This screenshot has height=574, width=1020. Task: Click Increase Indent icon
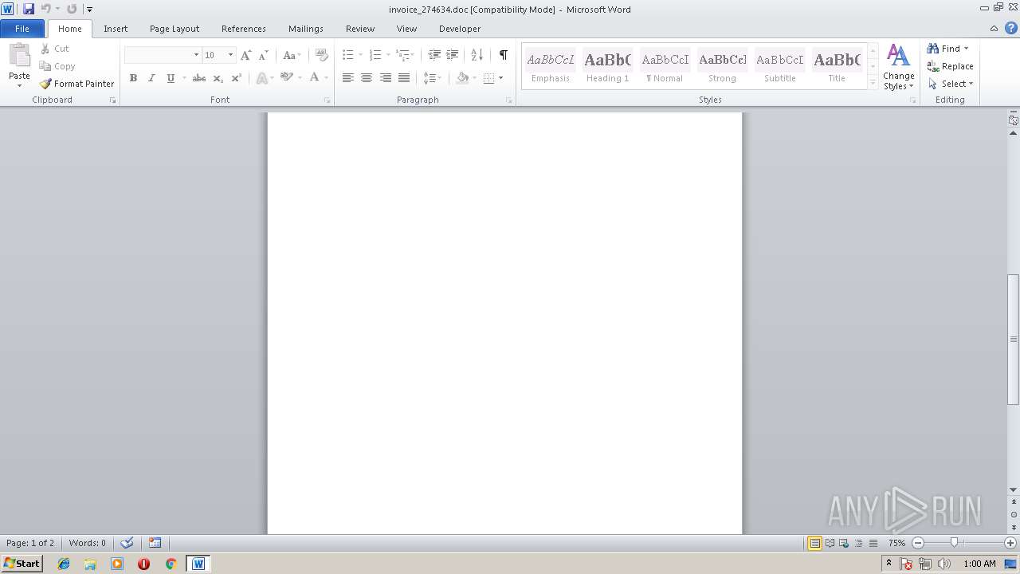(x=452, y=55)
